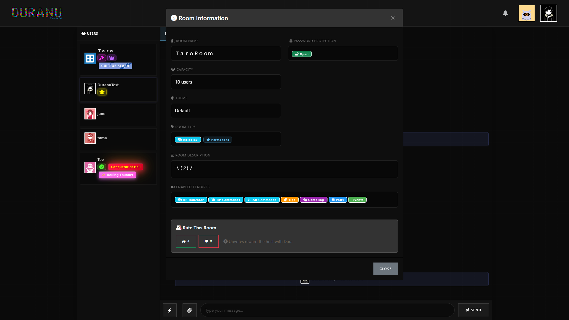Click the paperclip attachment icon
569x320 pixels.
point(190,310)
